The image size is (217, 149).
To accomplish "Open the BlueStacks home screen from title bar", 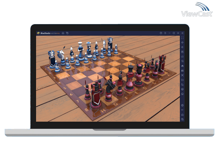I will click(x=63, y=33).
